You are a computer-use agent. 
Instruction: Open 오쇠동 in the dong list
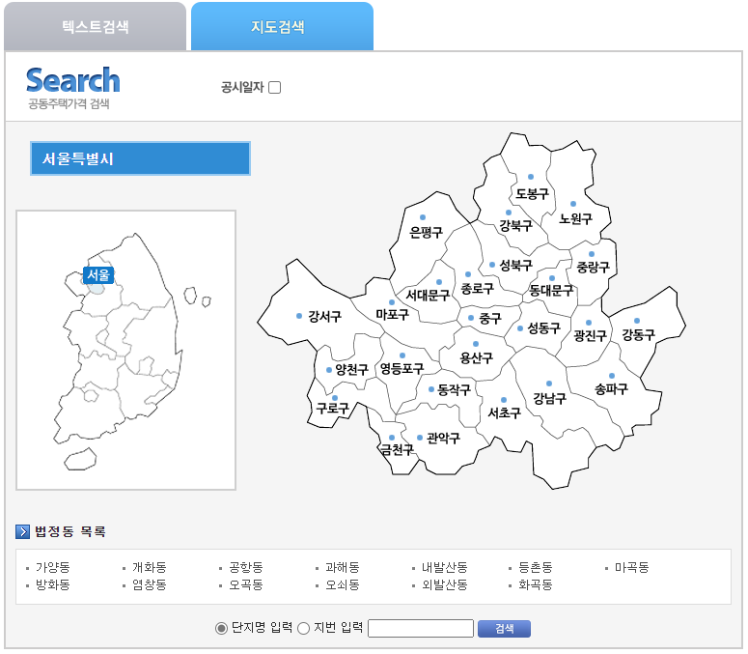342,584
